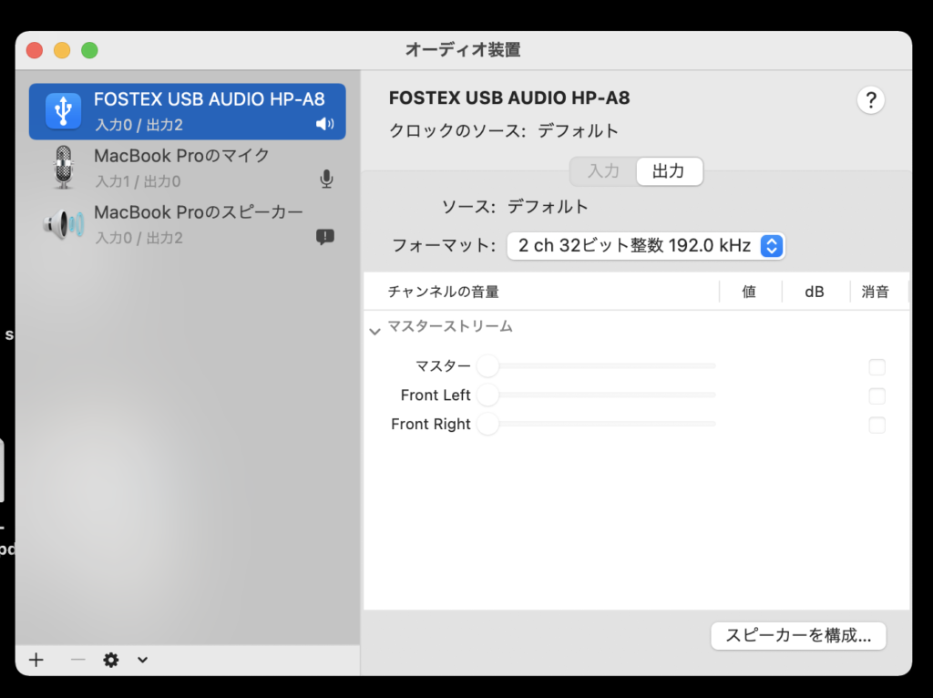Click the MacBook Pro speaker device icon

point(63,224)
